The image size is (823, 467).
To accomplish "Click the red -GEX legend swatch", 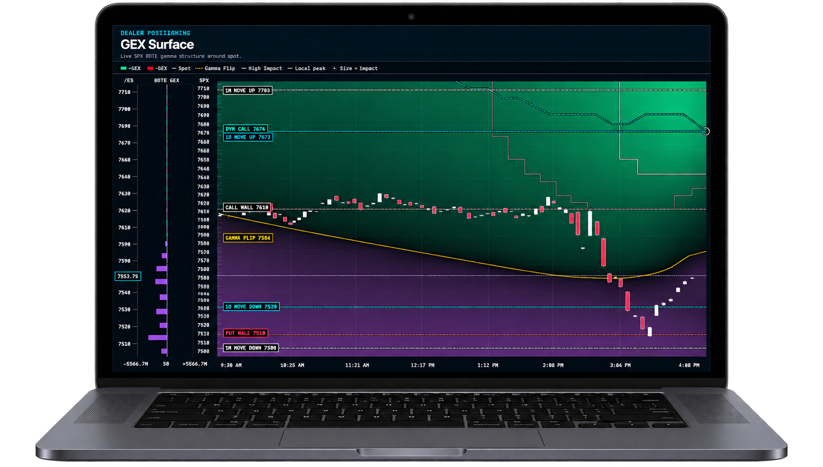I will (x=150, y=69).
